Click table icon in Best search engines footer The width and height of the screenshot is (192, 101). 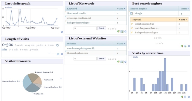pyautogui.click(x=185, y=46)
